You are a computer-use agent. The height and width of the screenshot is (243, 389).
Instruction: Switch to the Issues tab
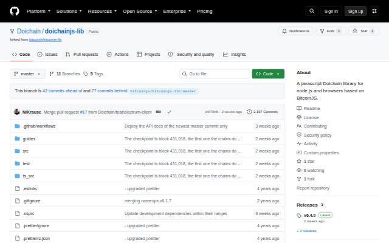(x=47, y=54)
